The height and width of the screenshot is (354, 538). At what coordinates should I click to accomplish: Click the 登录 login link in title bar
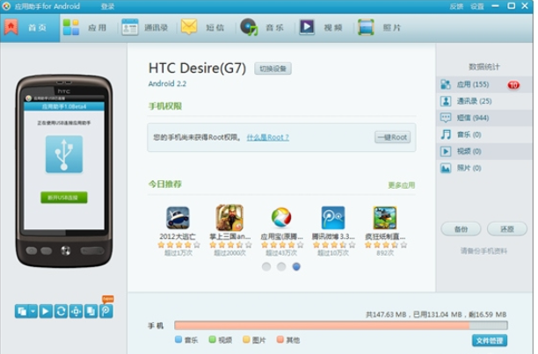pos(108,6)
